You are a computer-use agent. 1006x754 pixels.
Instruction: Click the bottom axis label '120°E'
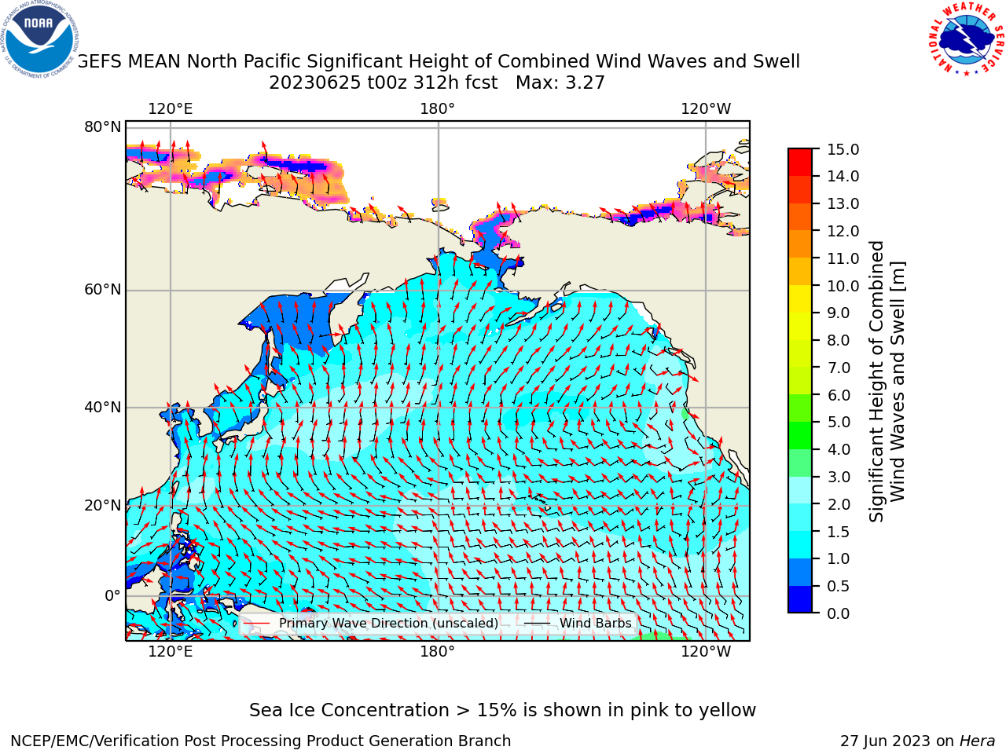[x=171, y=651]
